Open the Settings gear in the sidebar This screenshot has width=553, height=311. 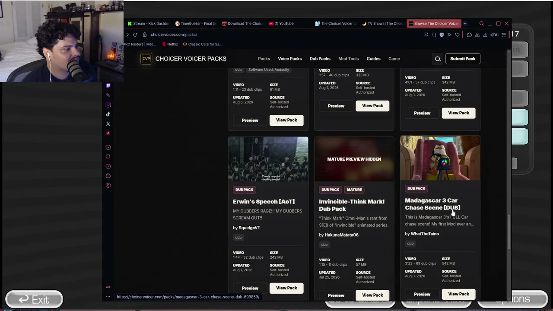tap(108, 185)
